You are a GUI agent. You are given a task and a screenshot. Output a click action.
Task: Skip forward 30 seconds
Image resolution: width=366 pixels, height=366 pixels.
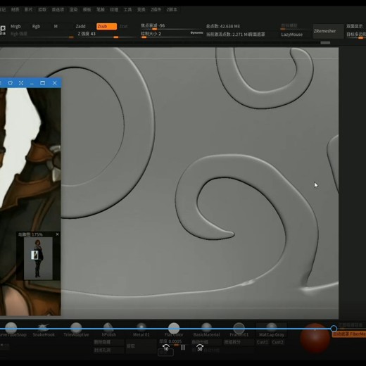coord(200,348)
